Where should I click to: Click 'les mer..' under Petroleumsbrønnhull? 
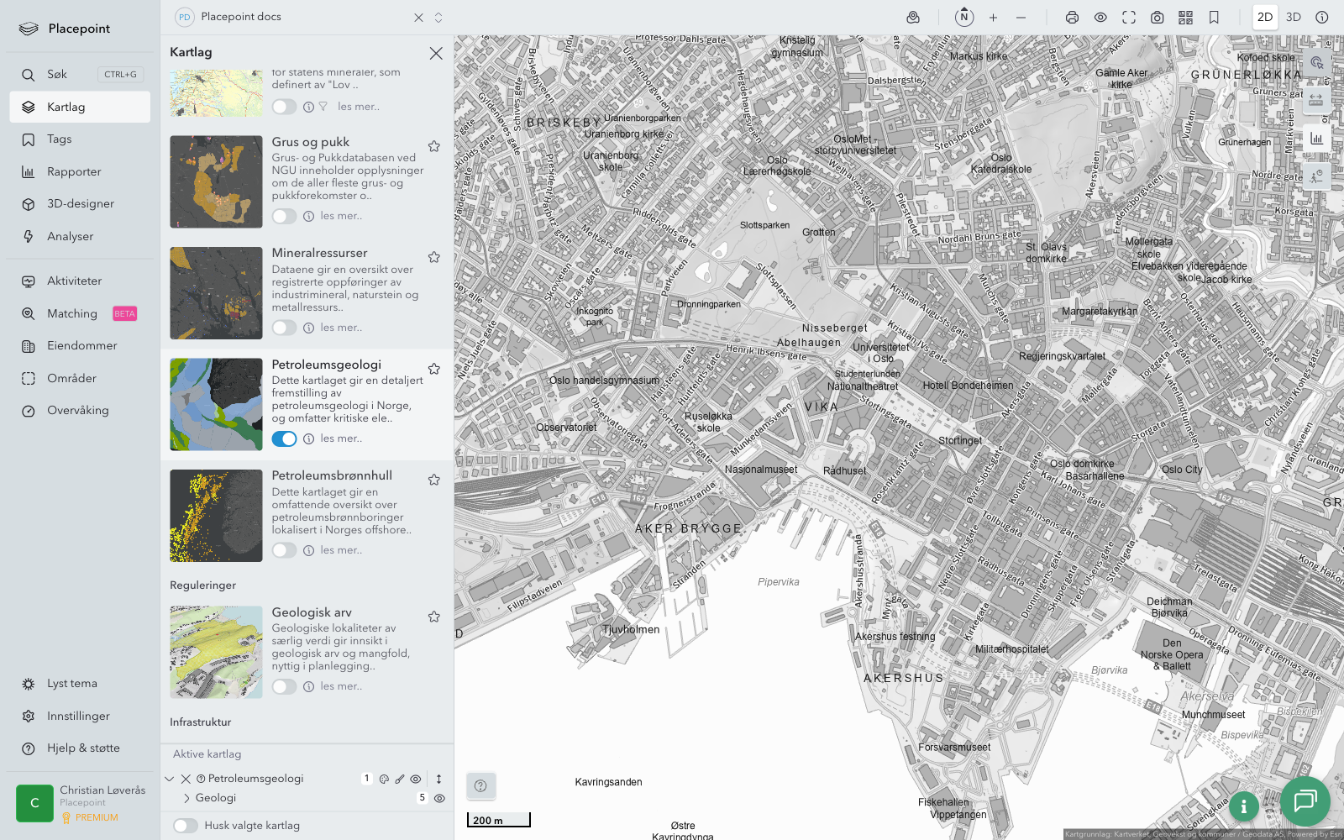point(341,550)
